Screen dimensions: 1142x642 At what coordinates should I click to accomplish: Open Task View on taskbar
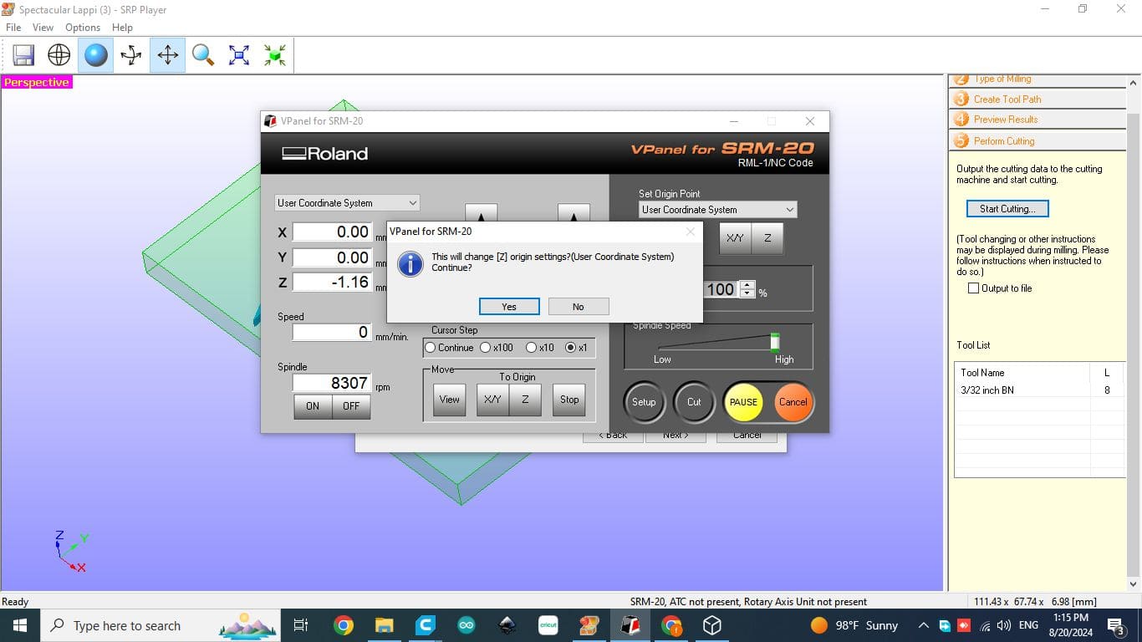click(x=301, y=625)
